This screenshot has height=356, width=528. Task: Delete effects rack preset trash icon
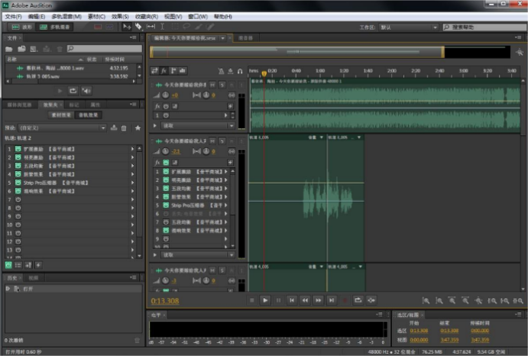point(124,128)
